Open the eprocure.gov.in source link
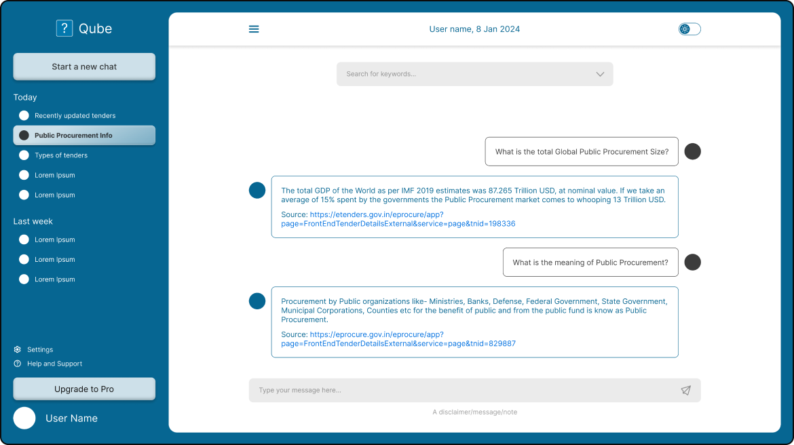The image size is (794, 445). pyautogui.click(x=398, y=339)
